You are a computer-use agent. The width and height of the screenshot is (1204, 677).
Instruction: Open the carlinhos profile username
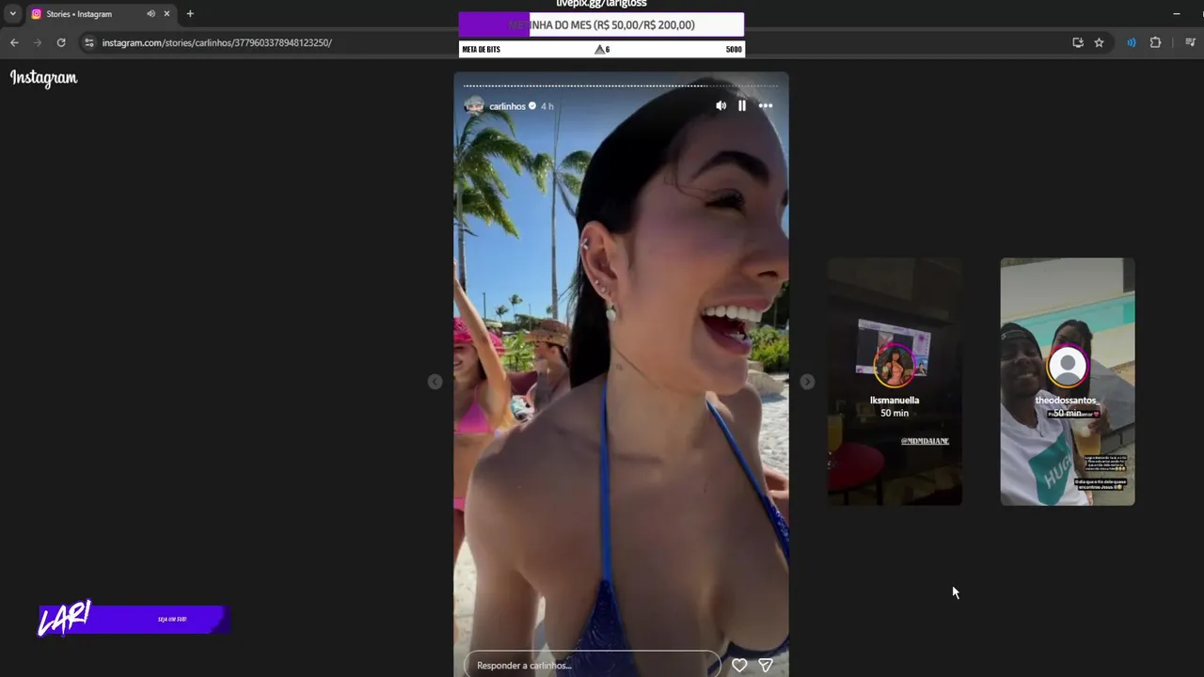click(507, 106)
